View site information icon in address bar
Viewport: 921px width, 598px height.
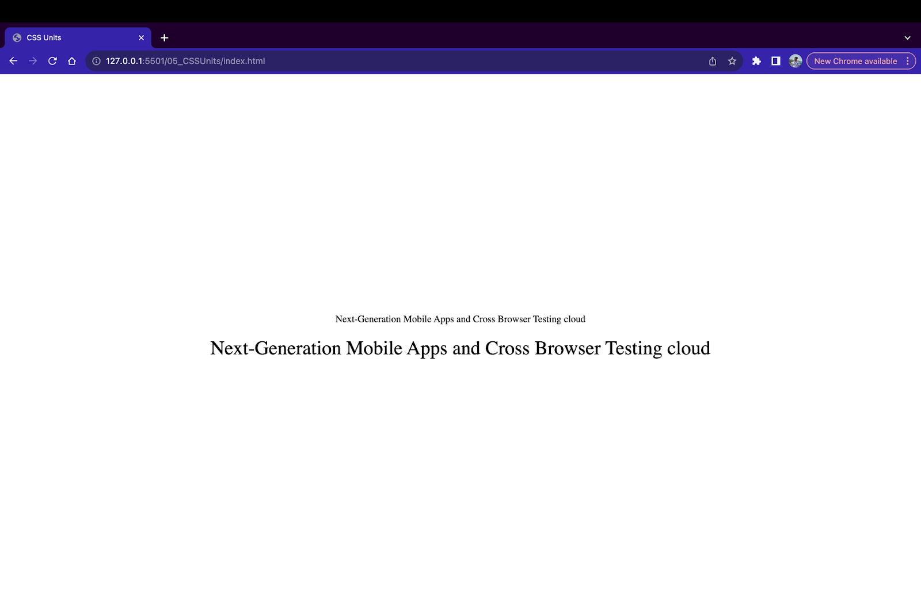(x=96, y=61)
